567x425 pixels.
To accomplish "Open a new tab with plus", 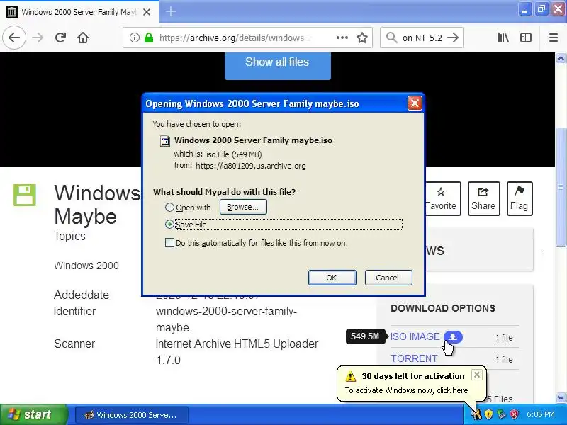I will click(x=170, y=12).
